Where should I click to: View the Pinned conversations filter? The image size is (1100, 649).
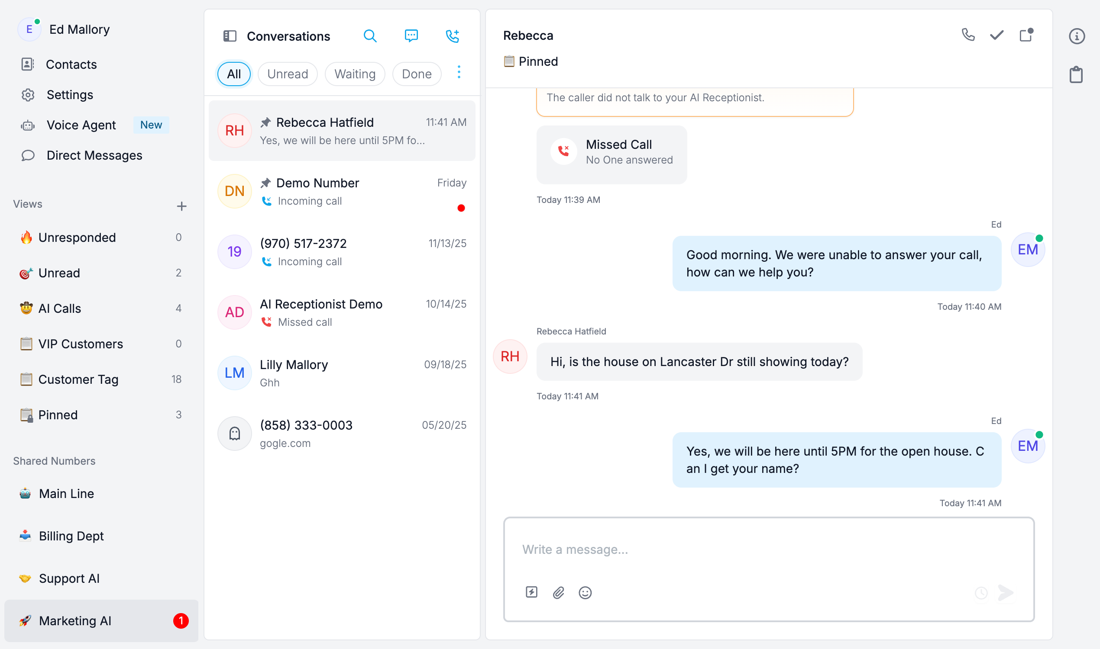coord(58,414)
